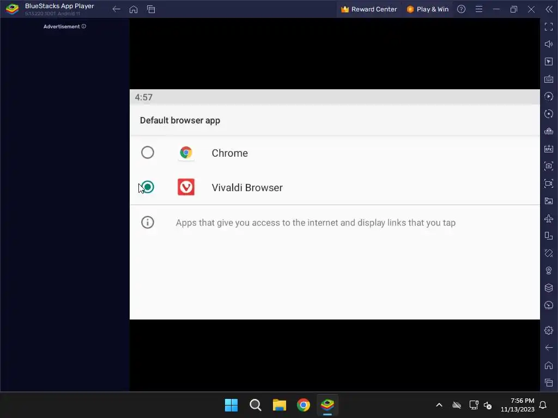Click the Advertisement label text

pyautogui.click(x=62, y=27)
